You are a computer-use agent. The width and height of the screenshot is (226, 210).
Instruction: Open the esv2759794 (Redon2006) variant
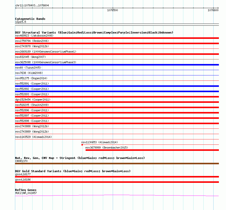coord(32,41)
